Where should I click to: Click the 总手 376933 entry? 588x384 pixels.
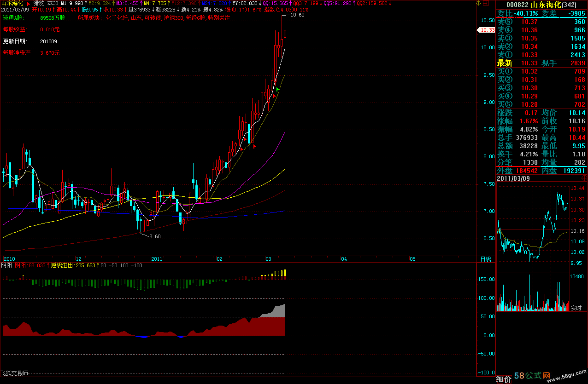[517, 138]
